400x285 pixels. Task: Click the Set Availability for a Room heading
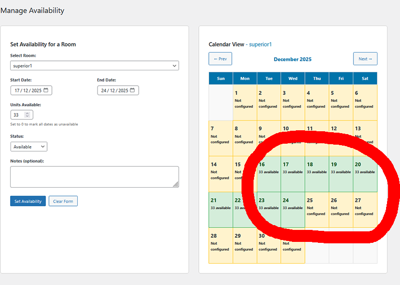point(43,44)
